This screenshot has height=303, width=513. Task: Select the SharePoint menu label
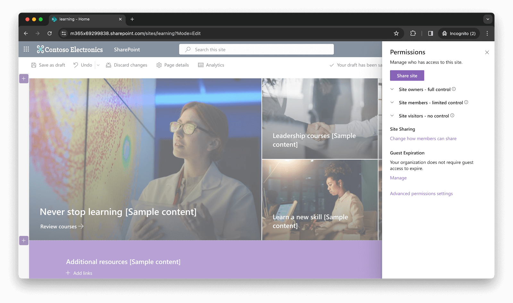127,49
